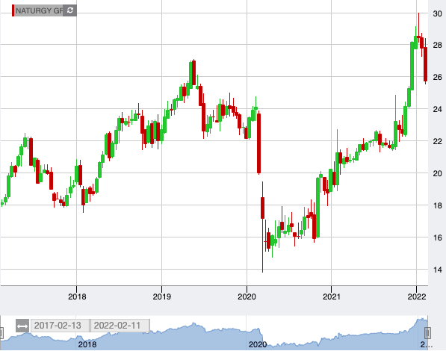Viewport: 446px width, 351px height.
Task: Click the 2021 x-axis label
Action: [x=332, y=296]
